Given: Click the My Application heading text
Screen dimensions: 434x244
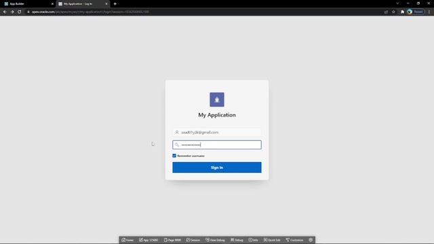Looking at the screenshot, I should pos(217,115).
